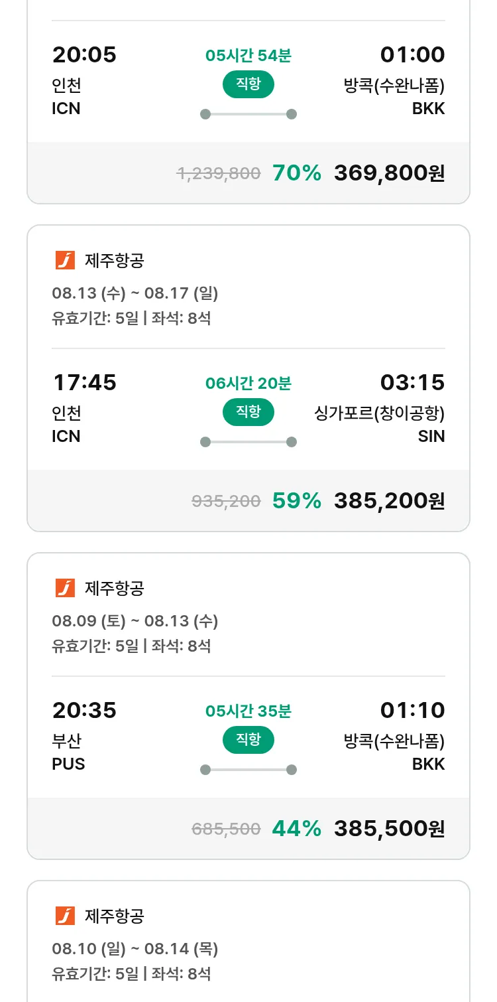This screenshot has height=1002, width=497.
Task: Click the 70% discount label
Action: (x=296, y=173)
